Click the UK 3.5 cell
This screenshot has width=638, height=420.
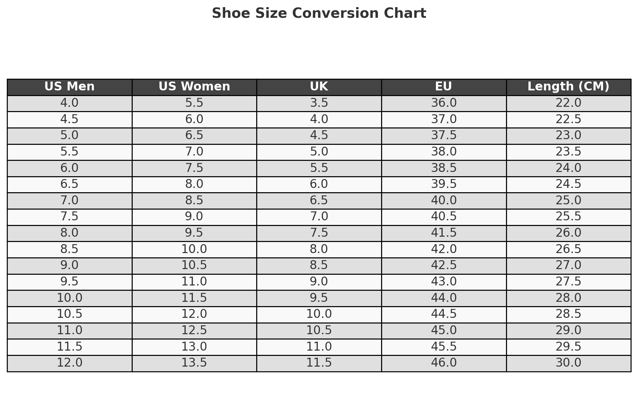(x=319, y=103)
